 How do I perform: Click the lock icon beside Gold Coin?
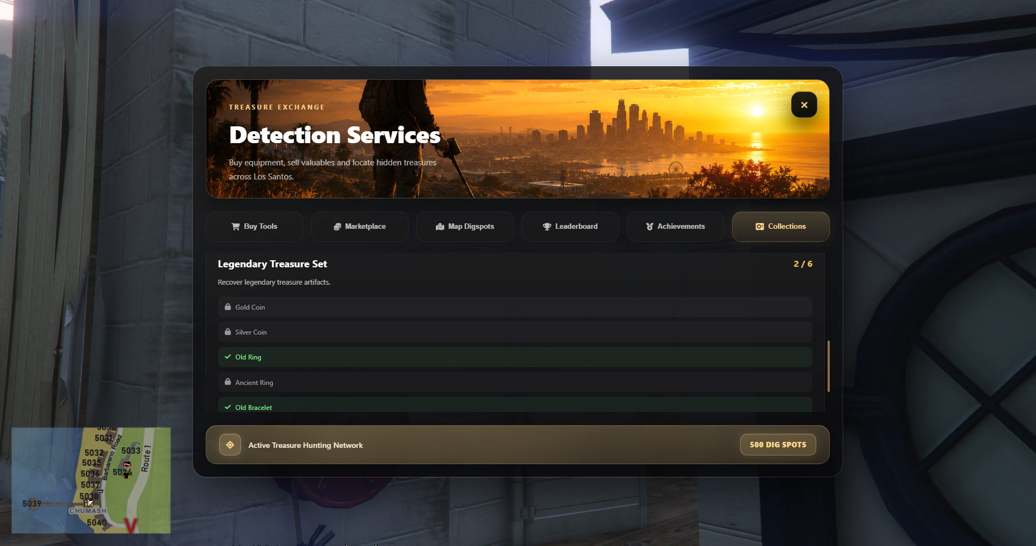tap(228, 307)
